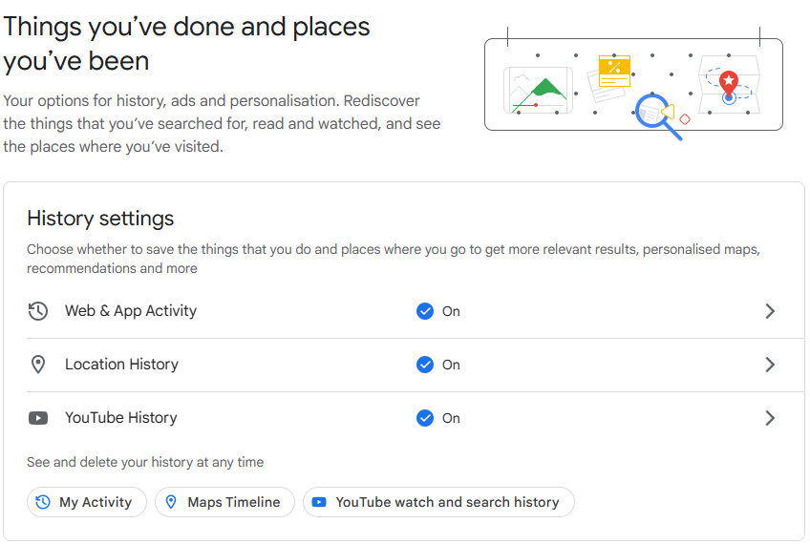810x544 pixels.
Task: Click the red map pin in the header illustration
Action: pos(729,83)
